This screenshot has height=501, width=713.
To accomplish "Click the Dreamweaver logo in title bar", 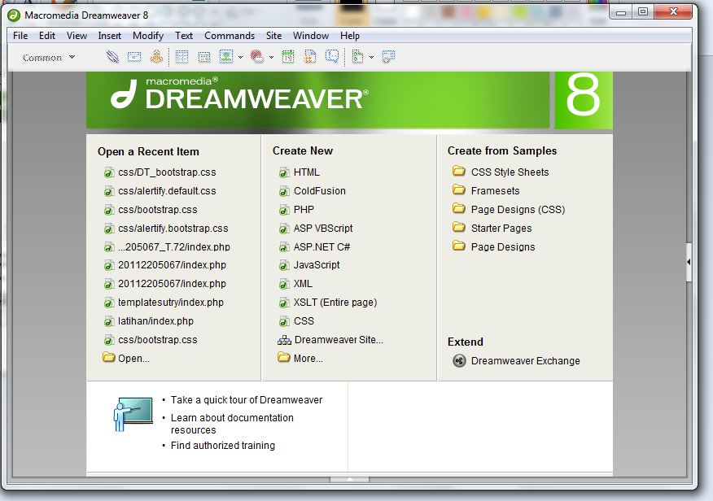I will coord(14,15).
